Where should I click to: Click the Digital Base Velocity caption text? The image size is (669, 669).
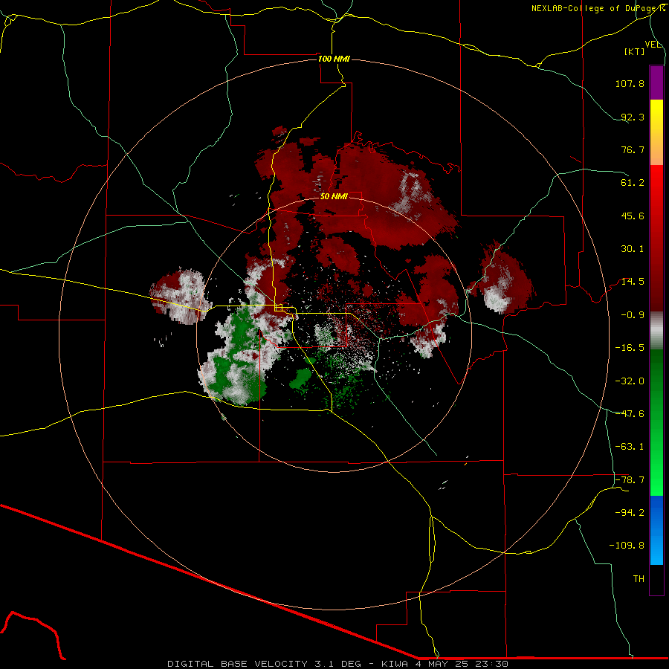337,664
